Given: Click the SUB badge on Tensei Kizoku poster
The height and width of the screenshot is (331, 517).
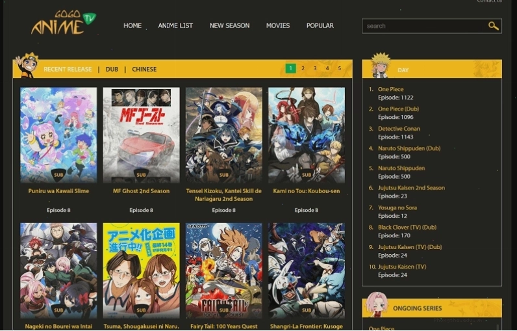Looking at the screenshot, I should pyautogui.click(x=224, y=175).
